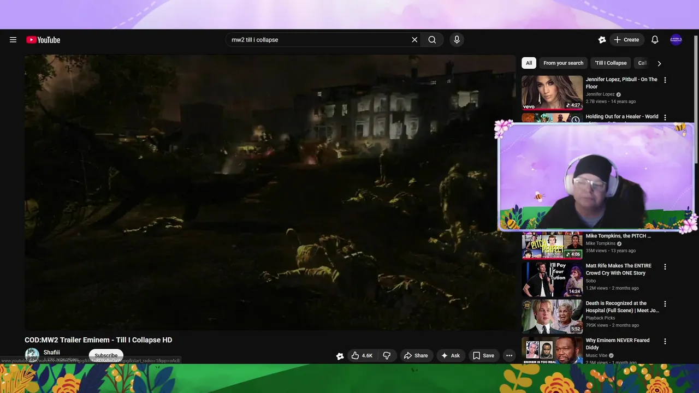Open the notifications bell
Screen dimensions: 699x393
point(655,40)
